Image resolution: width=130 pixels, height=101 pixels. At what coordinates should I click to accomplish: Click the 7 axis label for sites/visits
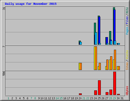(x=4, y=46)
